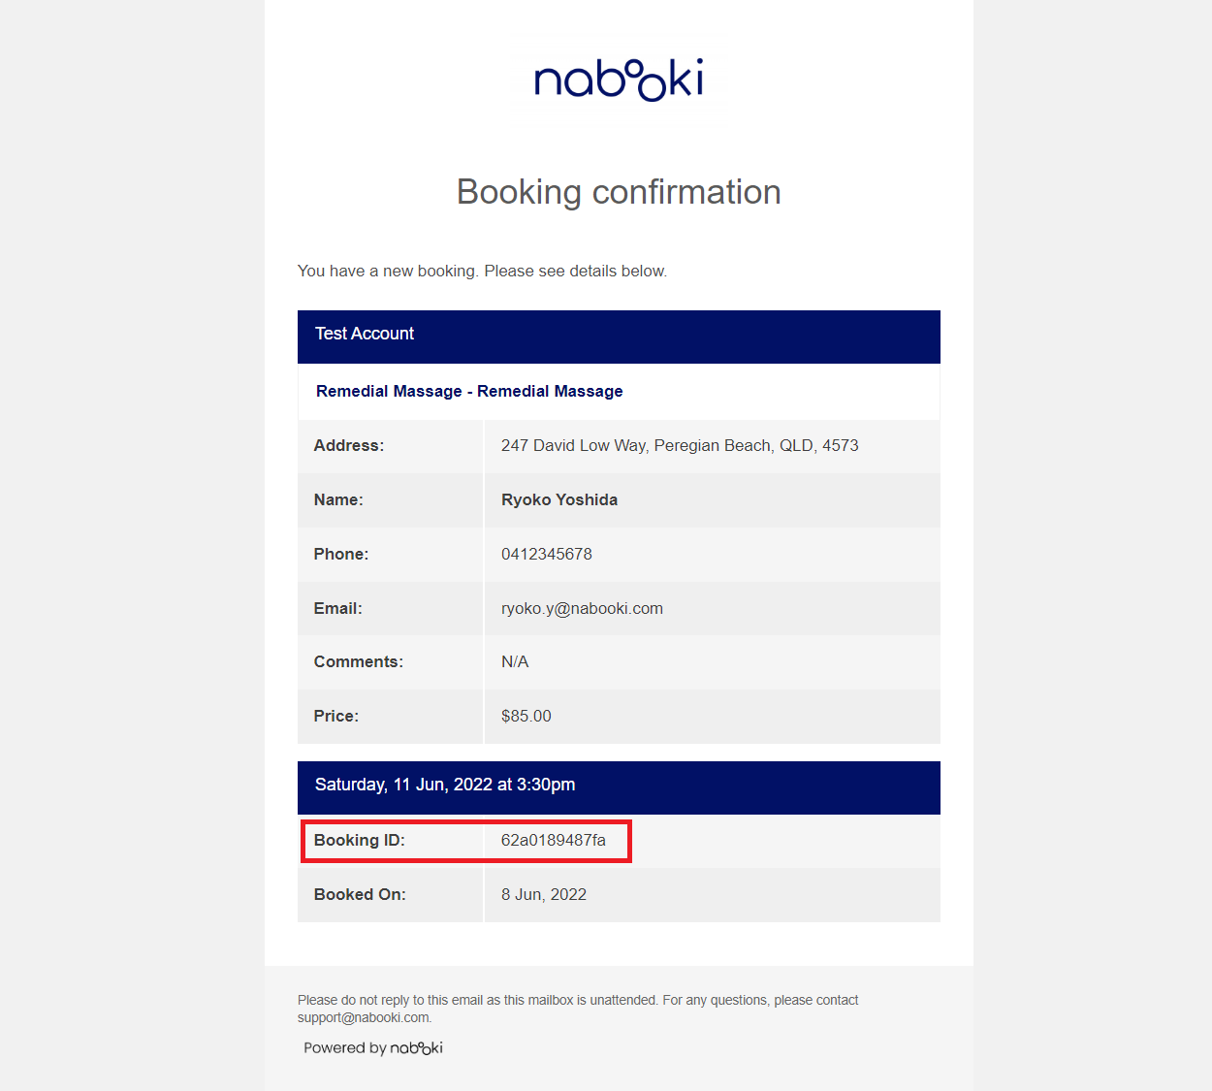
Task: Open the support@nabooki.com email link
Action: pyautogui.click(x=364, y=1018)
